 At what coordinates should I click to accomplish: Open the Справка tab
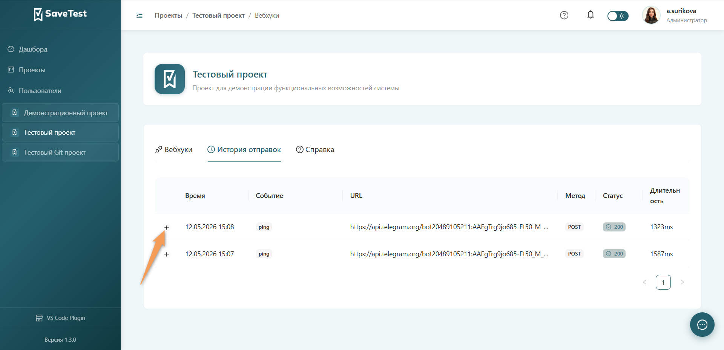click(x=315, y=150)
